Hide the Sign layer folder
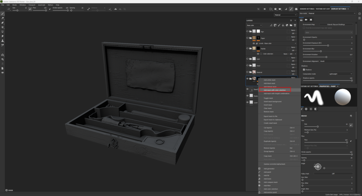 (x=247, y=32)
